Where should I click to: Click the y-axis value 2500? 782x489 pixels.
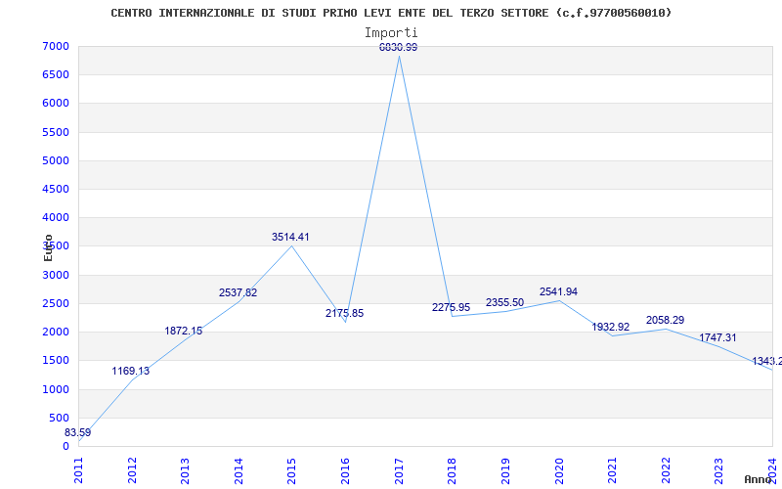click(x=56, y=303)
